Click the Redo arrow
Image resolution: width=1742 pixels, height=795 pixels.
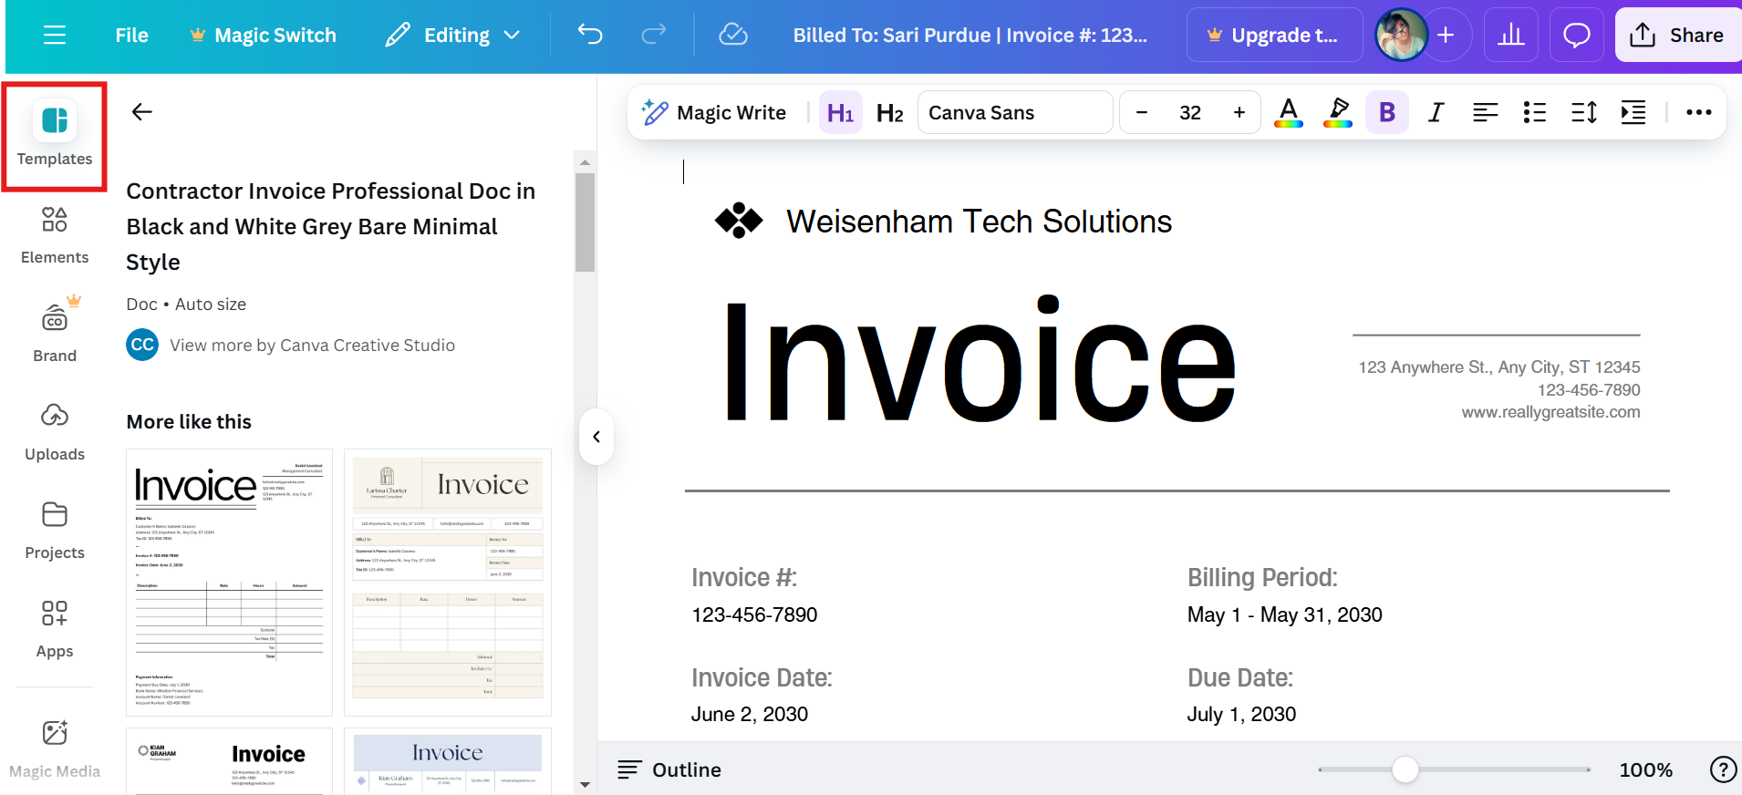(x=654, y=36)
